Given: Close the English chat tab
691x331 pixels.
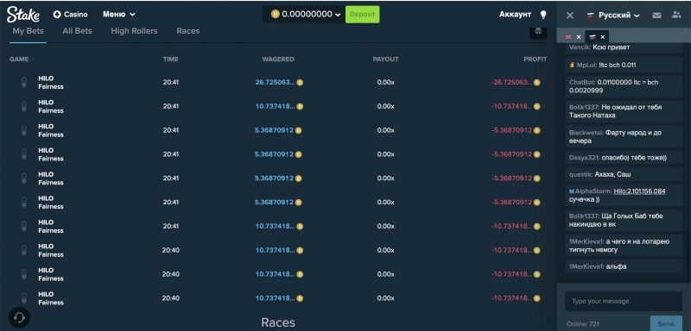Looking at the screenshot, I should 579,37.
